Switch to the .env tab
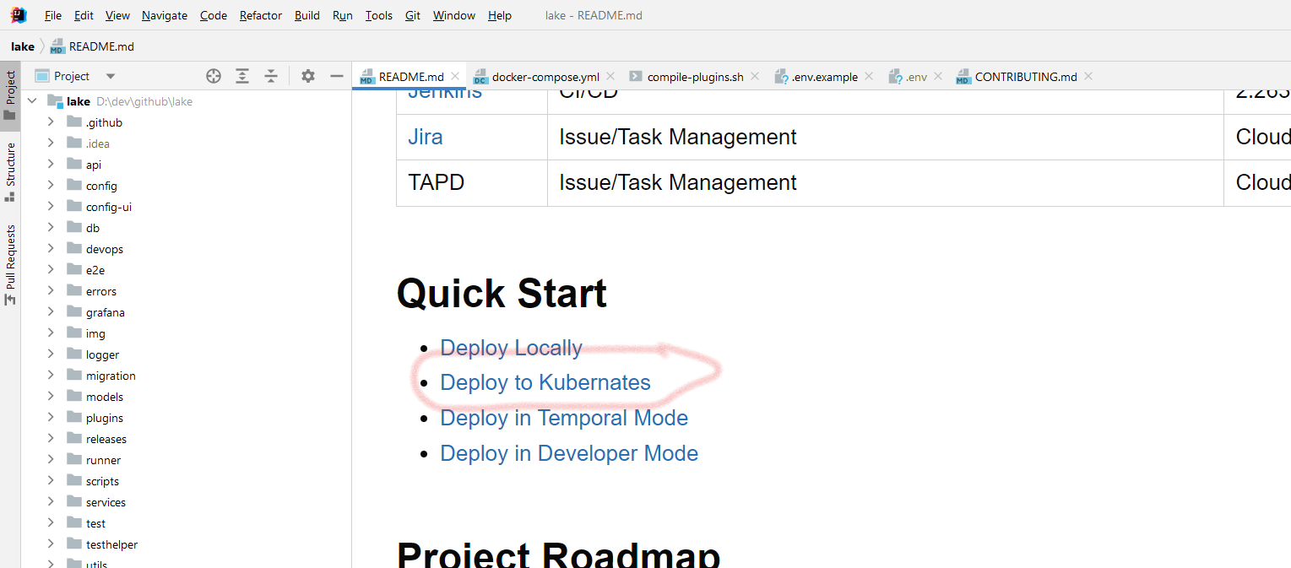The width and height of the screenshot is (1291, 568). pyautogui.click(x=916, y=76)
